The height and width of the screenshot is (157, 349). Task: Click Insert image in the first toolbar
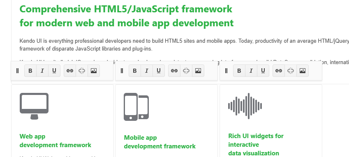pos(94,71)
